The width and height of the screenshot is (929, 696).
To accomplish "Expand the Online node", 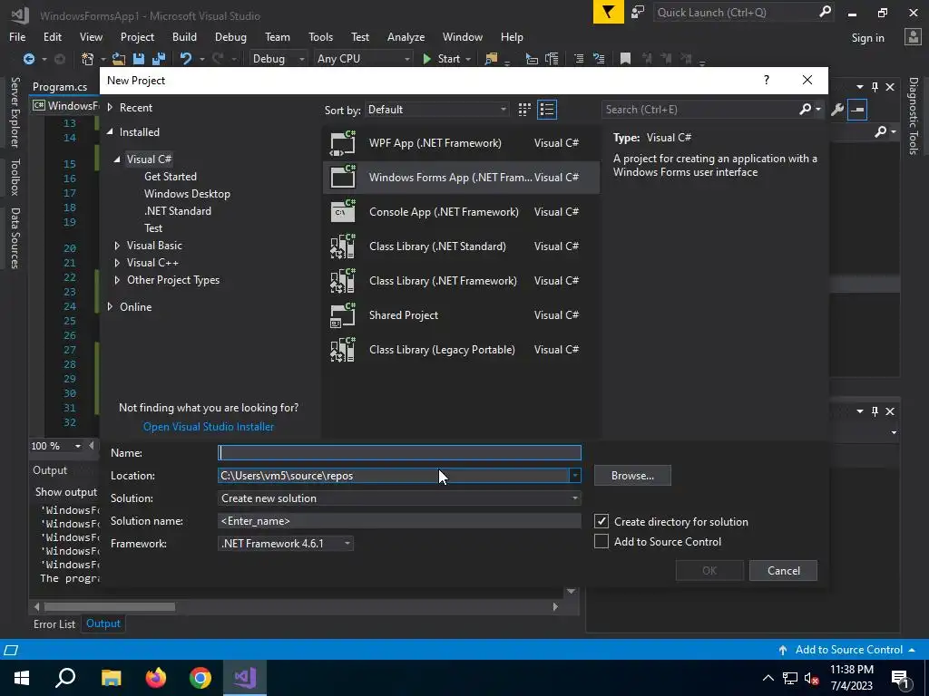I will 110,306.
